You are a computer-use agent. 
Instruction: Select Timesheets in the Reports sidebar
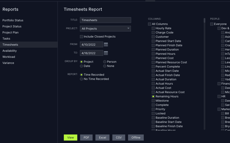pyautogui.click(x=28, y=44)
